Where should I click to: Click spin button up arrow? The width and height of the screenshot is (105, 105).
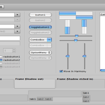[x=14, y=49]
